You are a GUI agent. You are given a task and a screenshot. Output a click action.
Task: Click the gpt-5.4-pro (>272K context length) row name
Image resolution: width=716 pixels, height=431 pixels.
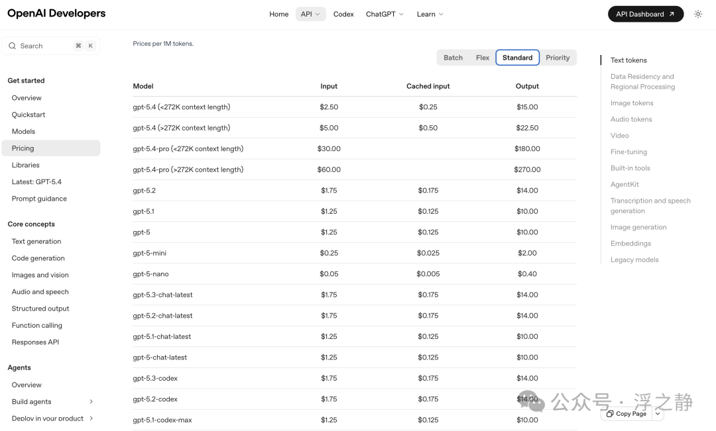click(188, 169)
